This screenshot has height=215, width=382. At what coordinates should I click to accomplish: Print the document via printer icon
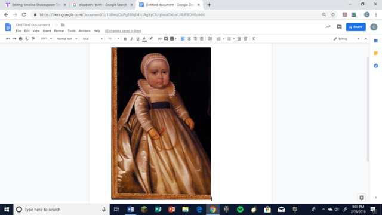tap(20, 39)
